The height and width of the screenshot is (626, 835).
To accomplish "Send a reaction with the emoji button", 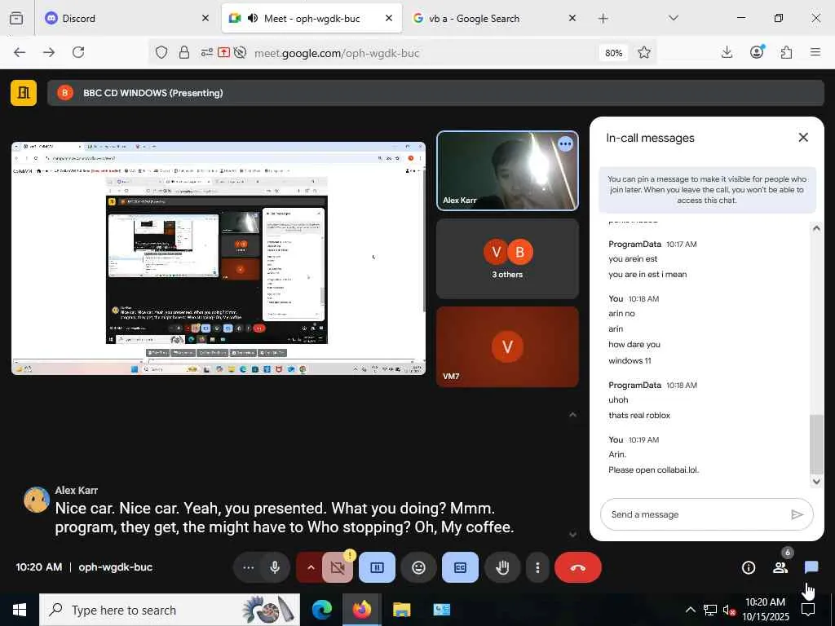I will (x=418, y=567).
